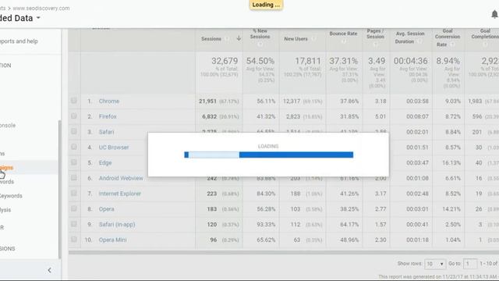Click Chrome sessions value 21,951
The image size is (499, 281).
coord(207,101)
